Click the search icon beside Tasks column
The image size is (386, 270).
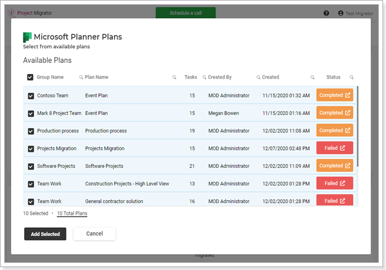[204, 77]
